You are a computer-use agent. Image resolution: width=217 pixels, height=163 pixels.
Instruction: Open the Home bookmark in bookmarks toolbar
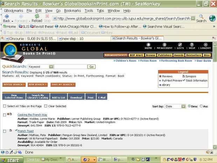point(10,27)
